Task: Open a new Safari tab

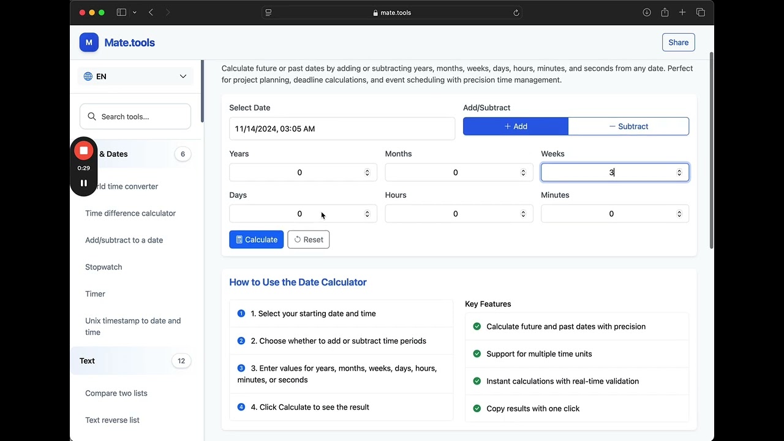Action: click(x=682, y=12)
